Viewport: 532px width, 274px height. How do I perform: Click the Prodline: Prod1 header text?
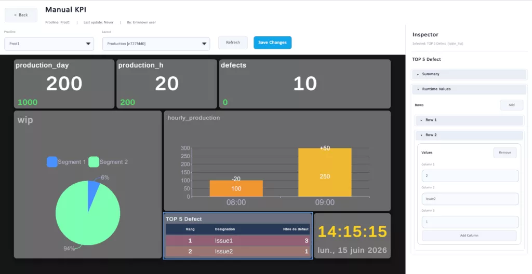[x=57, y=22]
